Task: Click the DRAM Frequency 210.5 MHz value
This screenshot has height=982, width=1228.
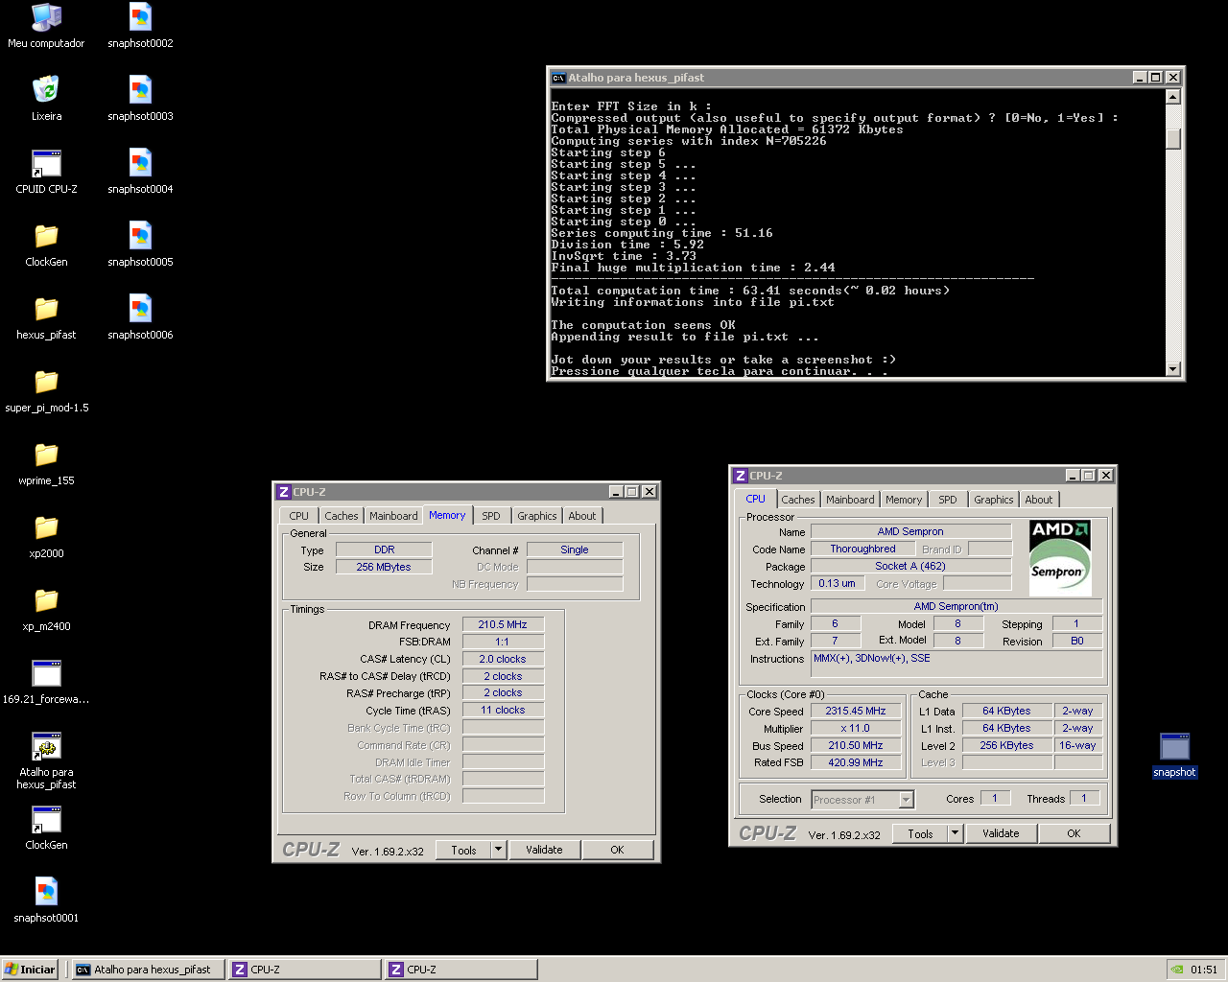Action: (503, 624)
